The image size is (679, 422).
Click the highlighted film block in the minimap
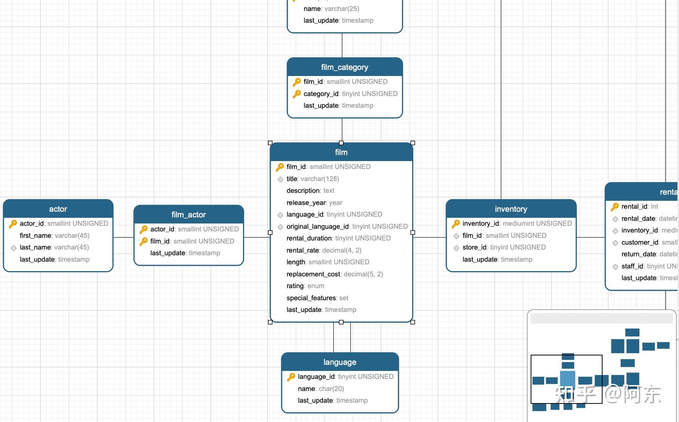[x=568, y=380]
